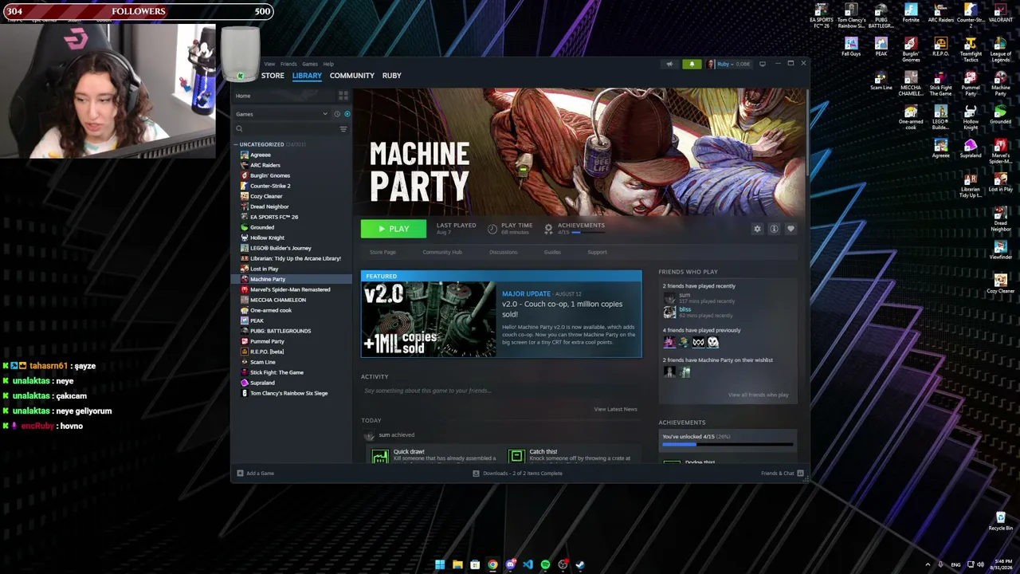Click Add a Game
The width and height of the screenshot is (1020, 574).
255,474
